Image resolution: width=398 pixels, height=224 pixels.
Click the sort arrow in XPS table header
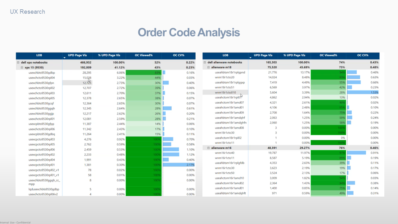pos(64,58)
